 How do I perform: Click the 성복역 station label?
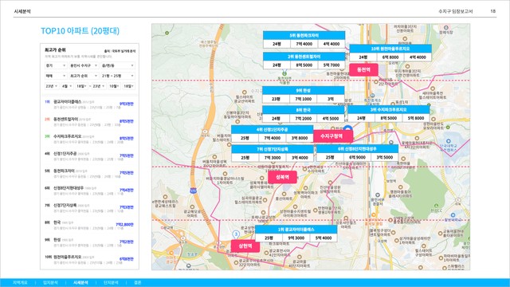282,177
